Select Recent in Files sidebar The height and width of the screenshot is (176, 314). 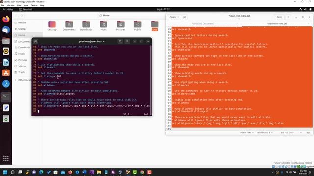(x=27, y=23)
